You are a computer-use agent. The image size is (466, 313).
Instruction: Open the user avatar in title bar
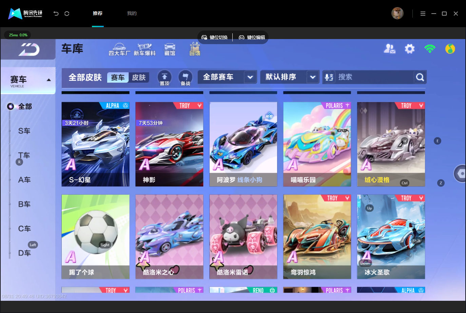(397, 13)
